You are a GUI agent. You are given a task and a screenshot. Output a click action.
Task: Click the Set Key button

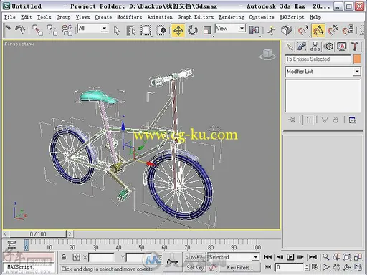pos(195,268)
